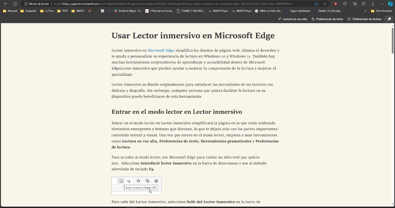
Task: Open the Extensions puzzle icon
Action: (345, 4)
